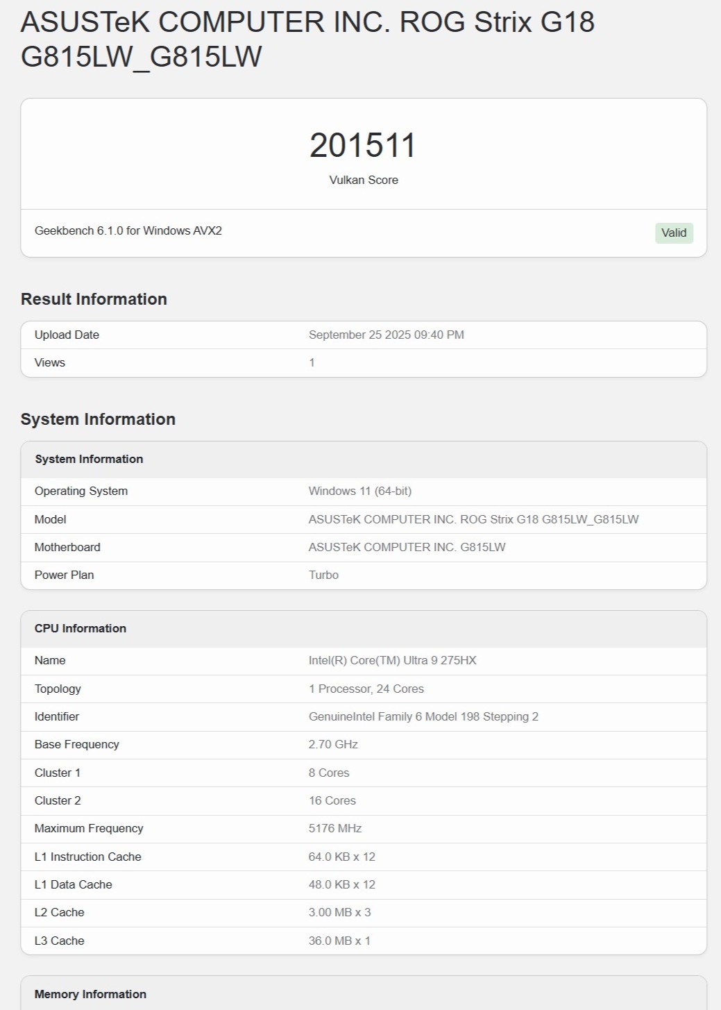Click the 201511 Vulkan score number
This screenshot has width=721, height=1010.
point(363,146)
